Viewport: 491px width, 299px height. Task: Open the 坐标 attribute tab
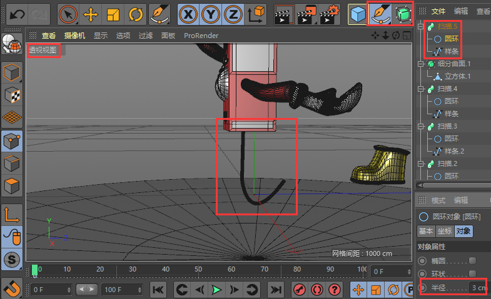pyautogui.click(x=445, y=231)
